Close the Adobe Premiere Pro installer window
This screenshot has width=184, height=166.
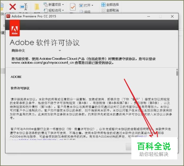click(172, 16)
